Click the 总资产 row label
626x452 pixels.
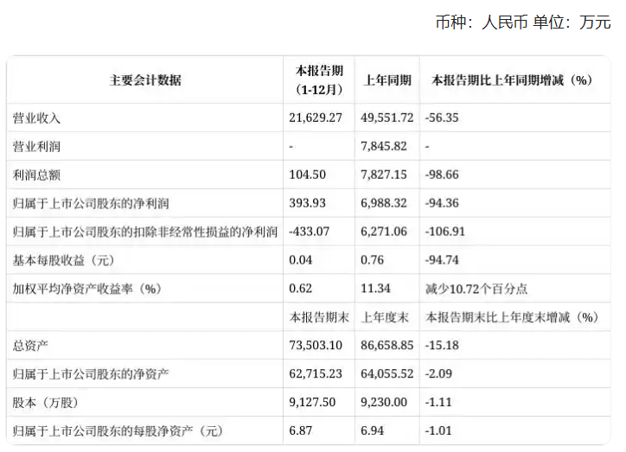coord(31,344)
